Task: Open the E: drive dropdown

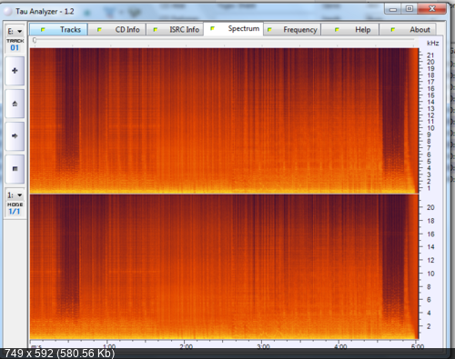Action: 15,31
